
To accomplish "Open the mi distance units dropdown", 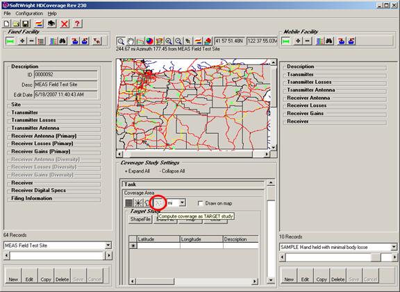I will [x=182, y=203].
